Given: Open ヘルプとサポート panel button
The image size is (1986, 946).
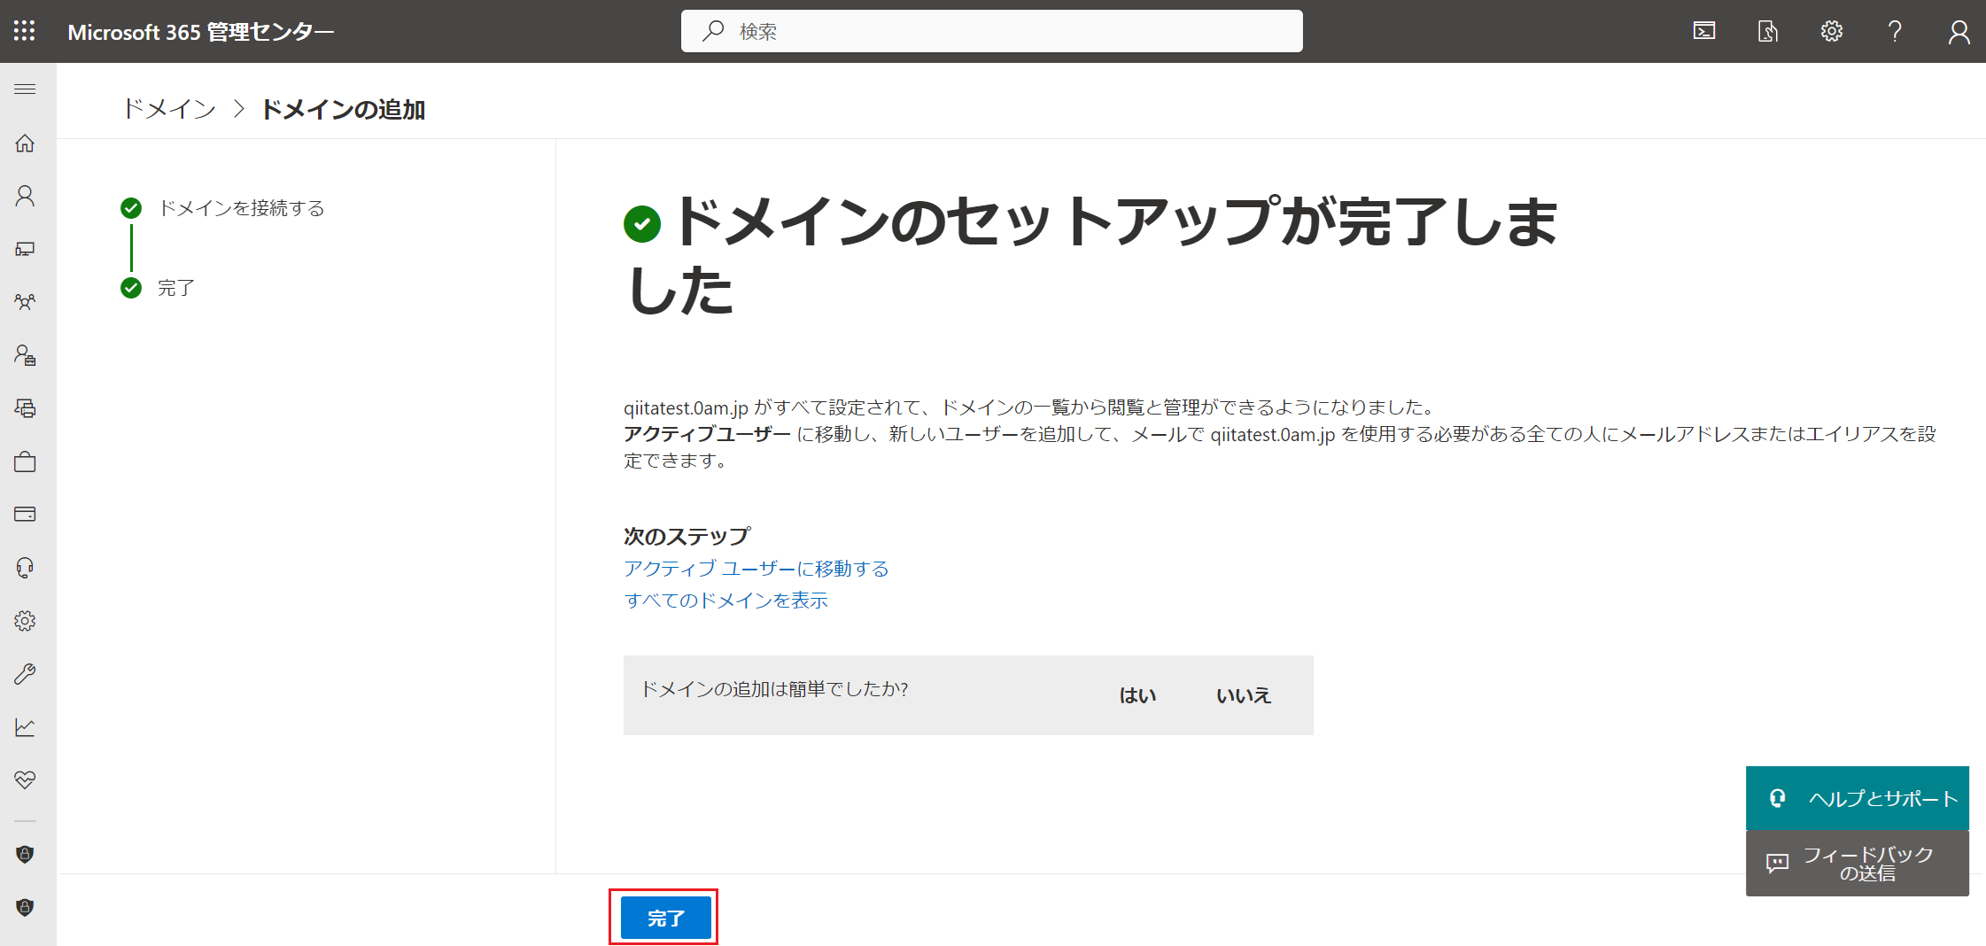Looking at the screenshot, I should [x=1857, y=798].
